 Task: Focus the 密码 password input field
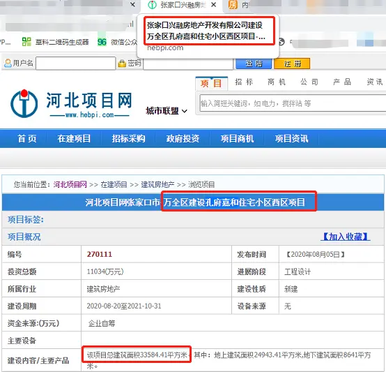pos(188,64)
